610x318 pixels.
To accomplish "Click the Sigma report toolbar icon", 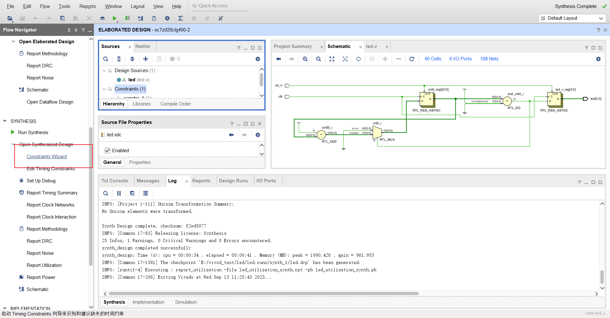I will click(180, 18).
